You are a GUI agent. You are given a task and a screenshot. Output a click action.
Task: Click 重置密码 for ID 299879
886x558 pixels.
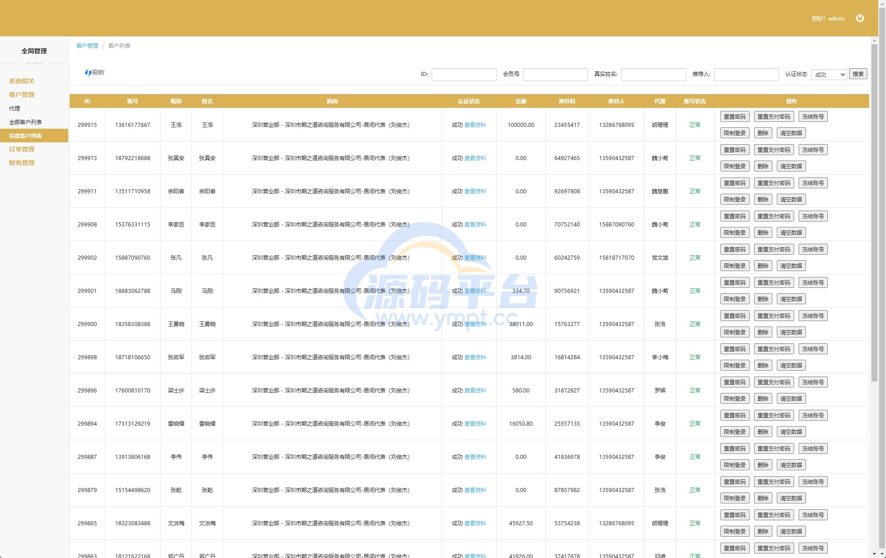pyautogui.click(x=735, y=482)
